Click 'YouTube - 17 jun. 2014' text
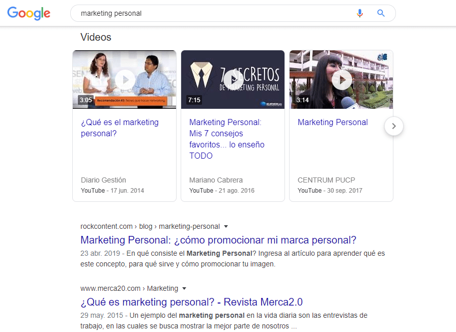Image resolution: width=456 pixels, height=332 pixels. pos(112,191)
